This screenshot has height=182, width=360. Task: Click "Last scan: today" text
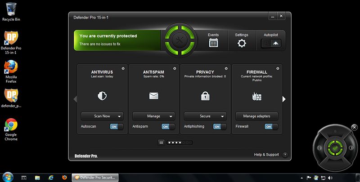pos(102,76)
